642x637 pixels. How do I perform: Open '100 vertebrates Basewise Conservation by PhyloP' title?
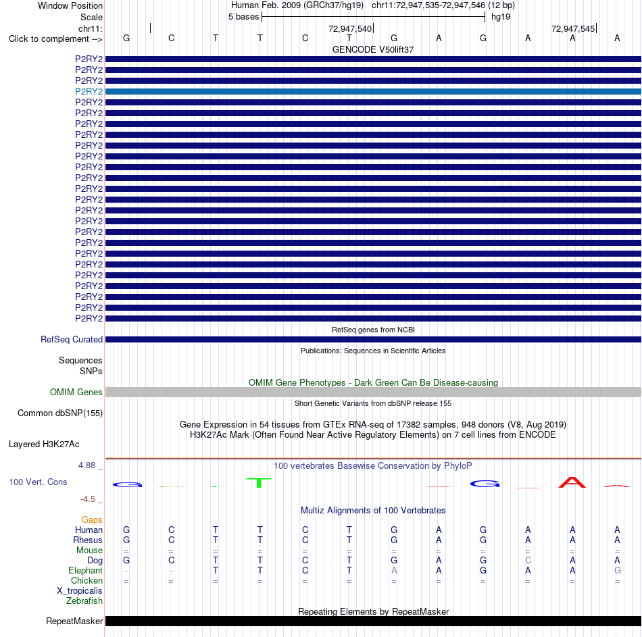click(373, 466)
